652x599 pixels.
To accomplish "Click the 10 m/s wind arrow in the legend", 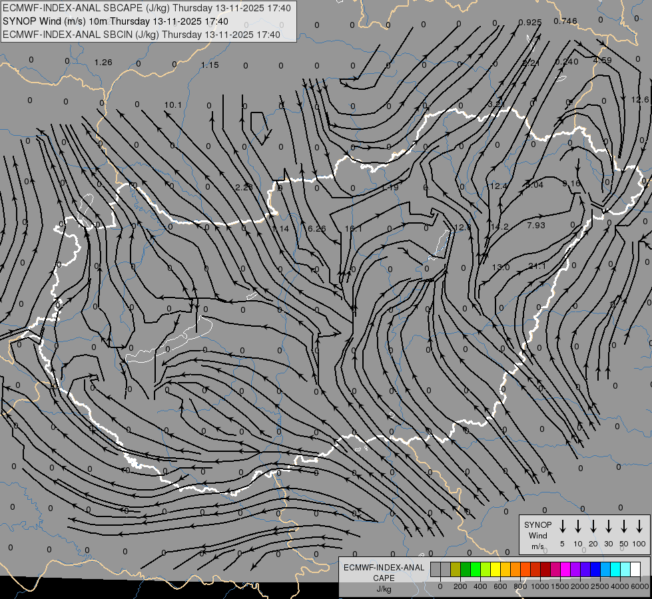I will pos(577,526).
